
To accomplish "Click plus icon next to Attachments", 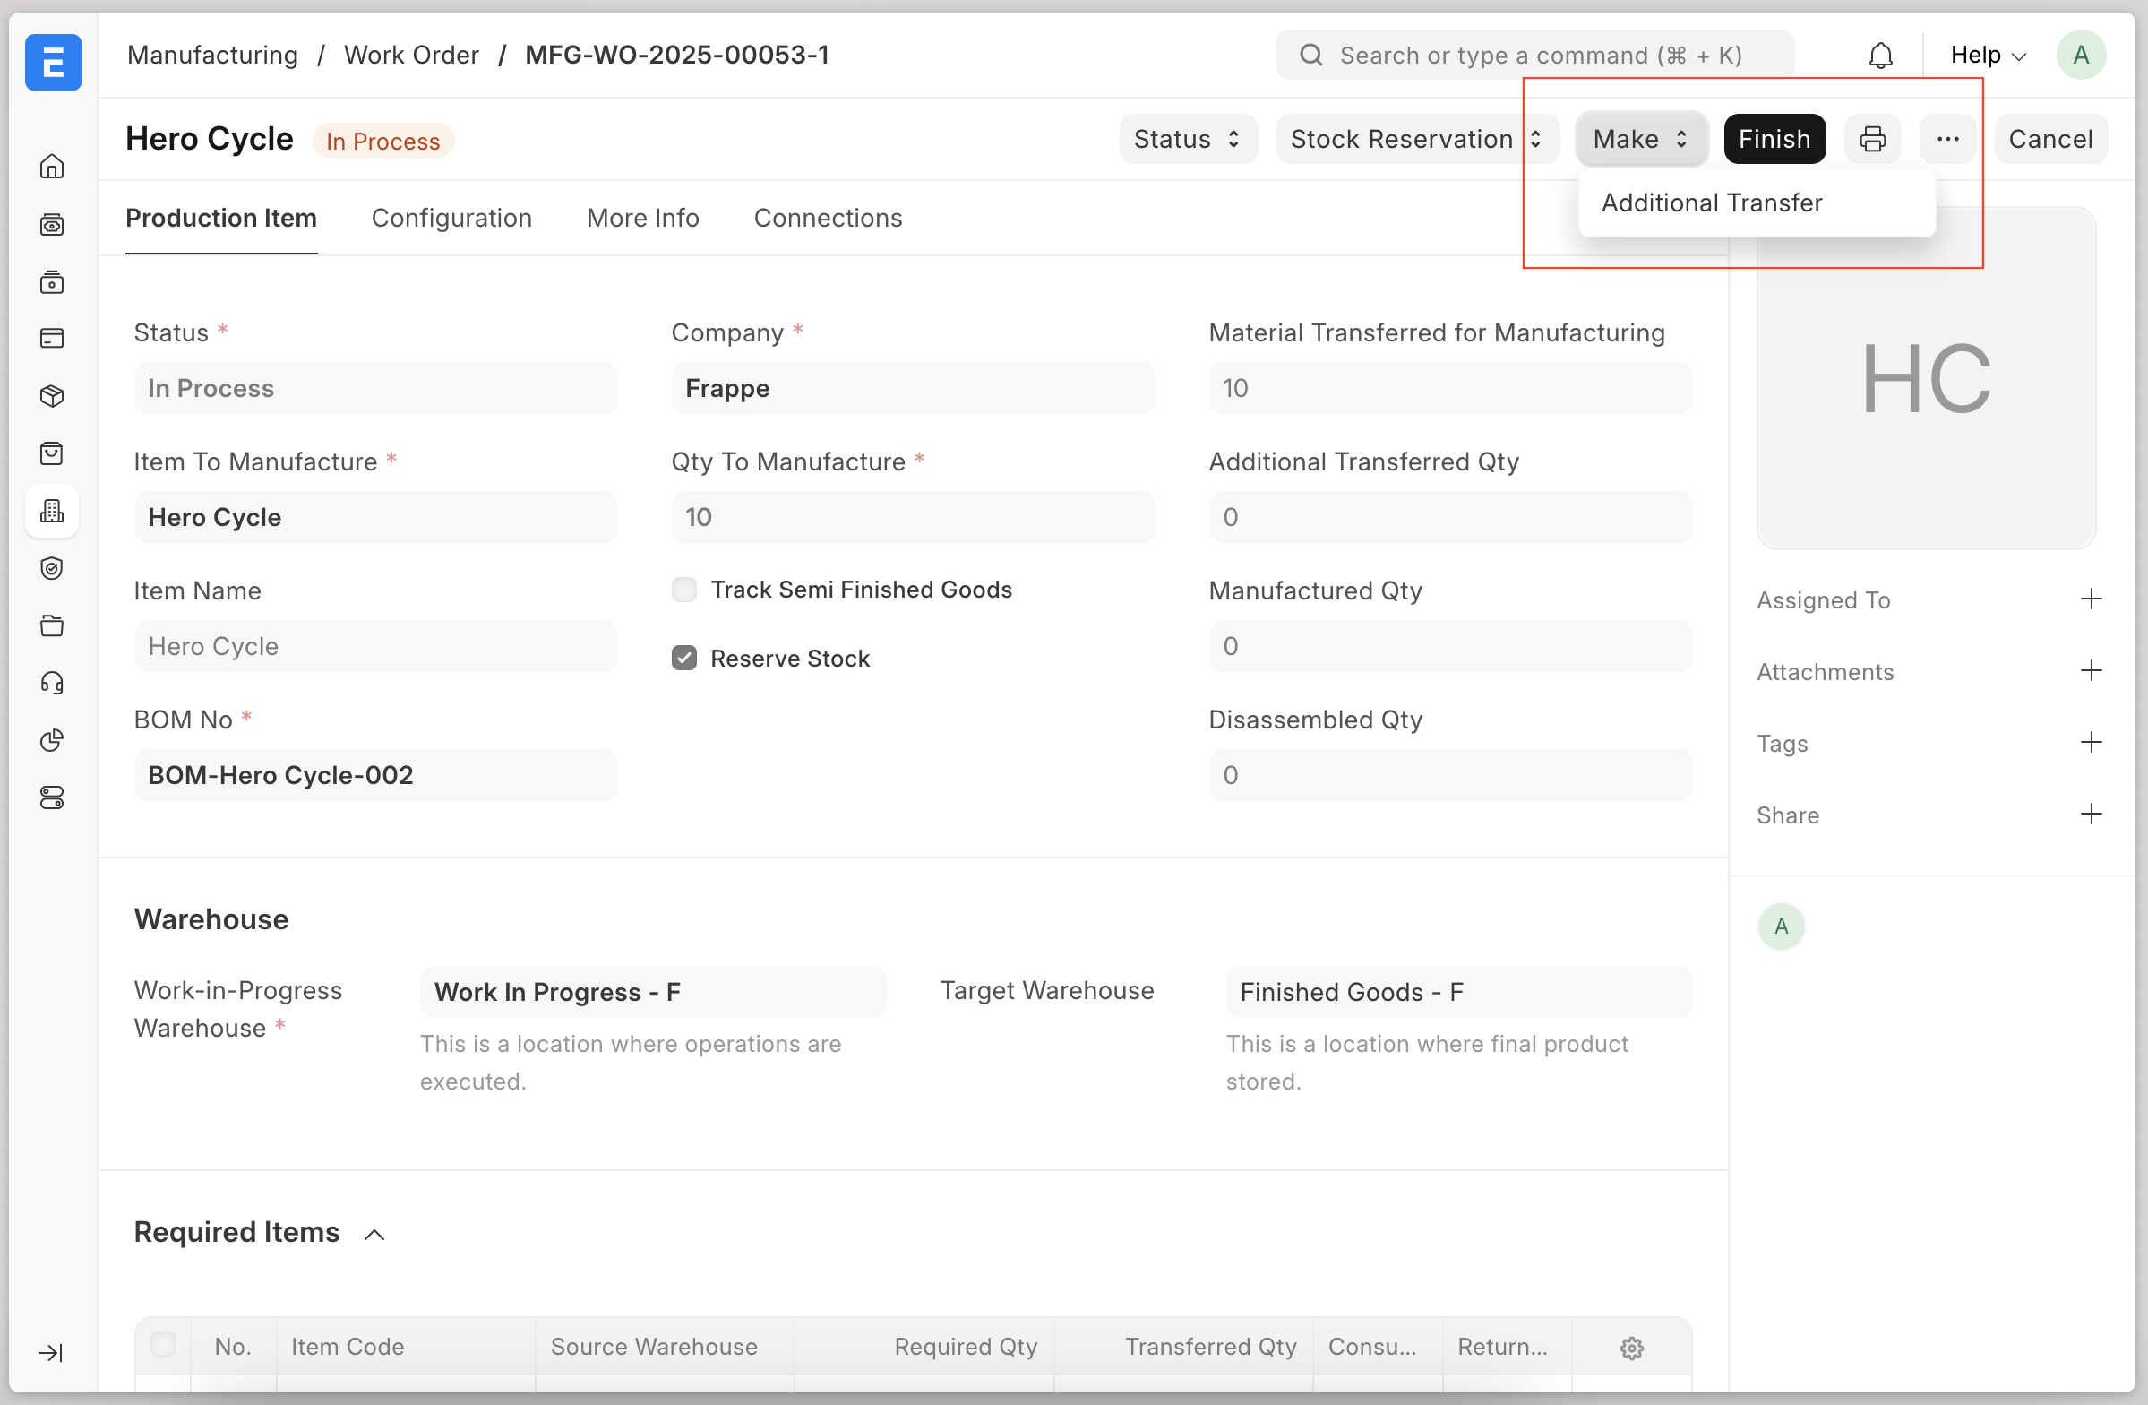I will pos(2091,671).
